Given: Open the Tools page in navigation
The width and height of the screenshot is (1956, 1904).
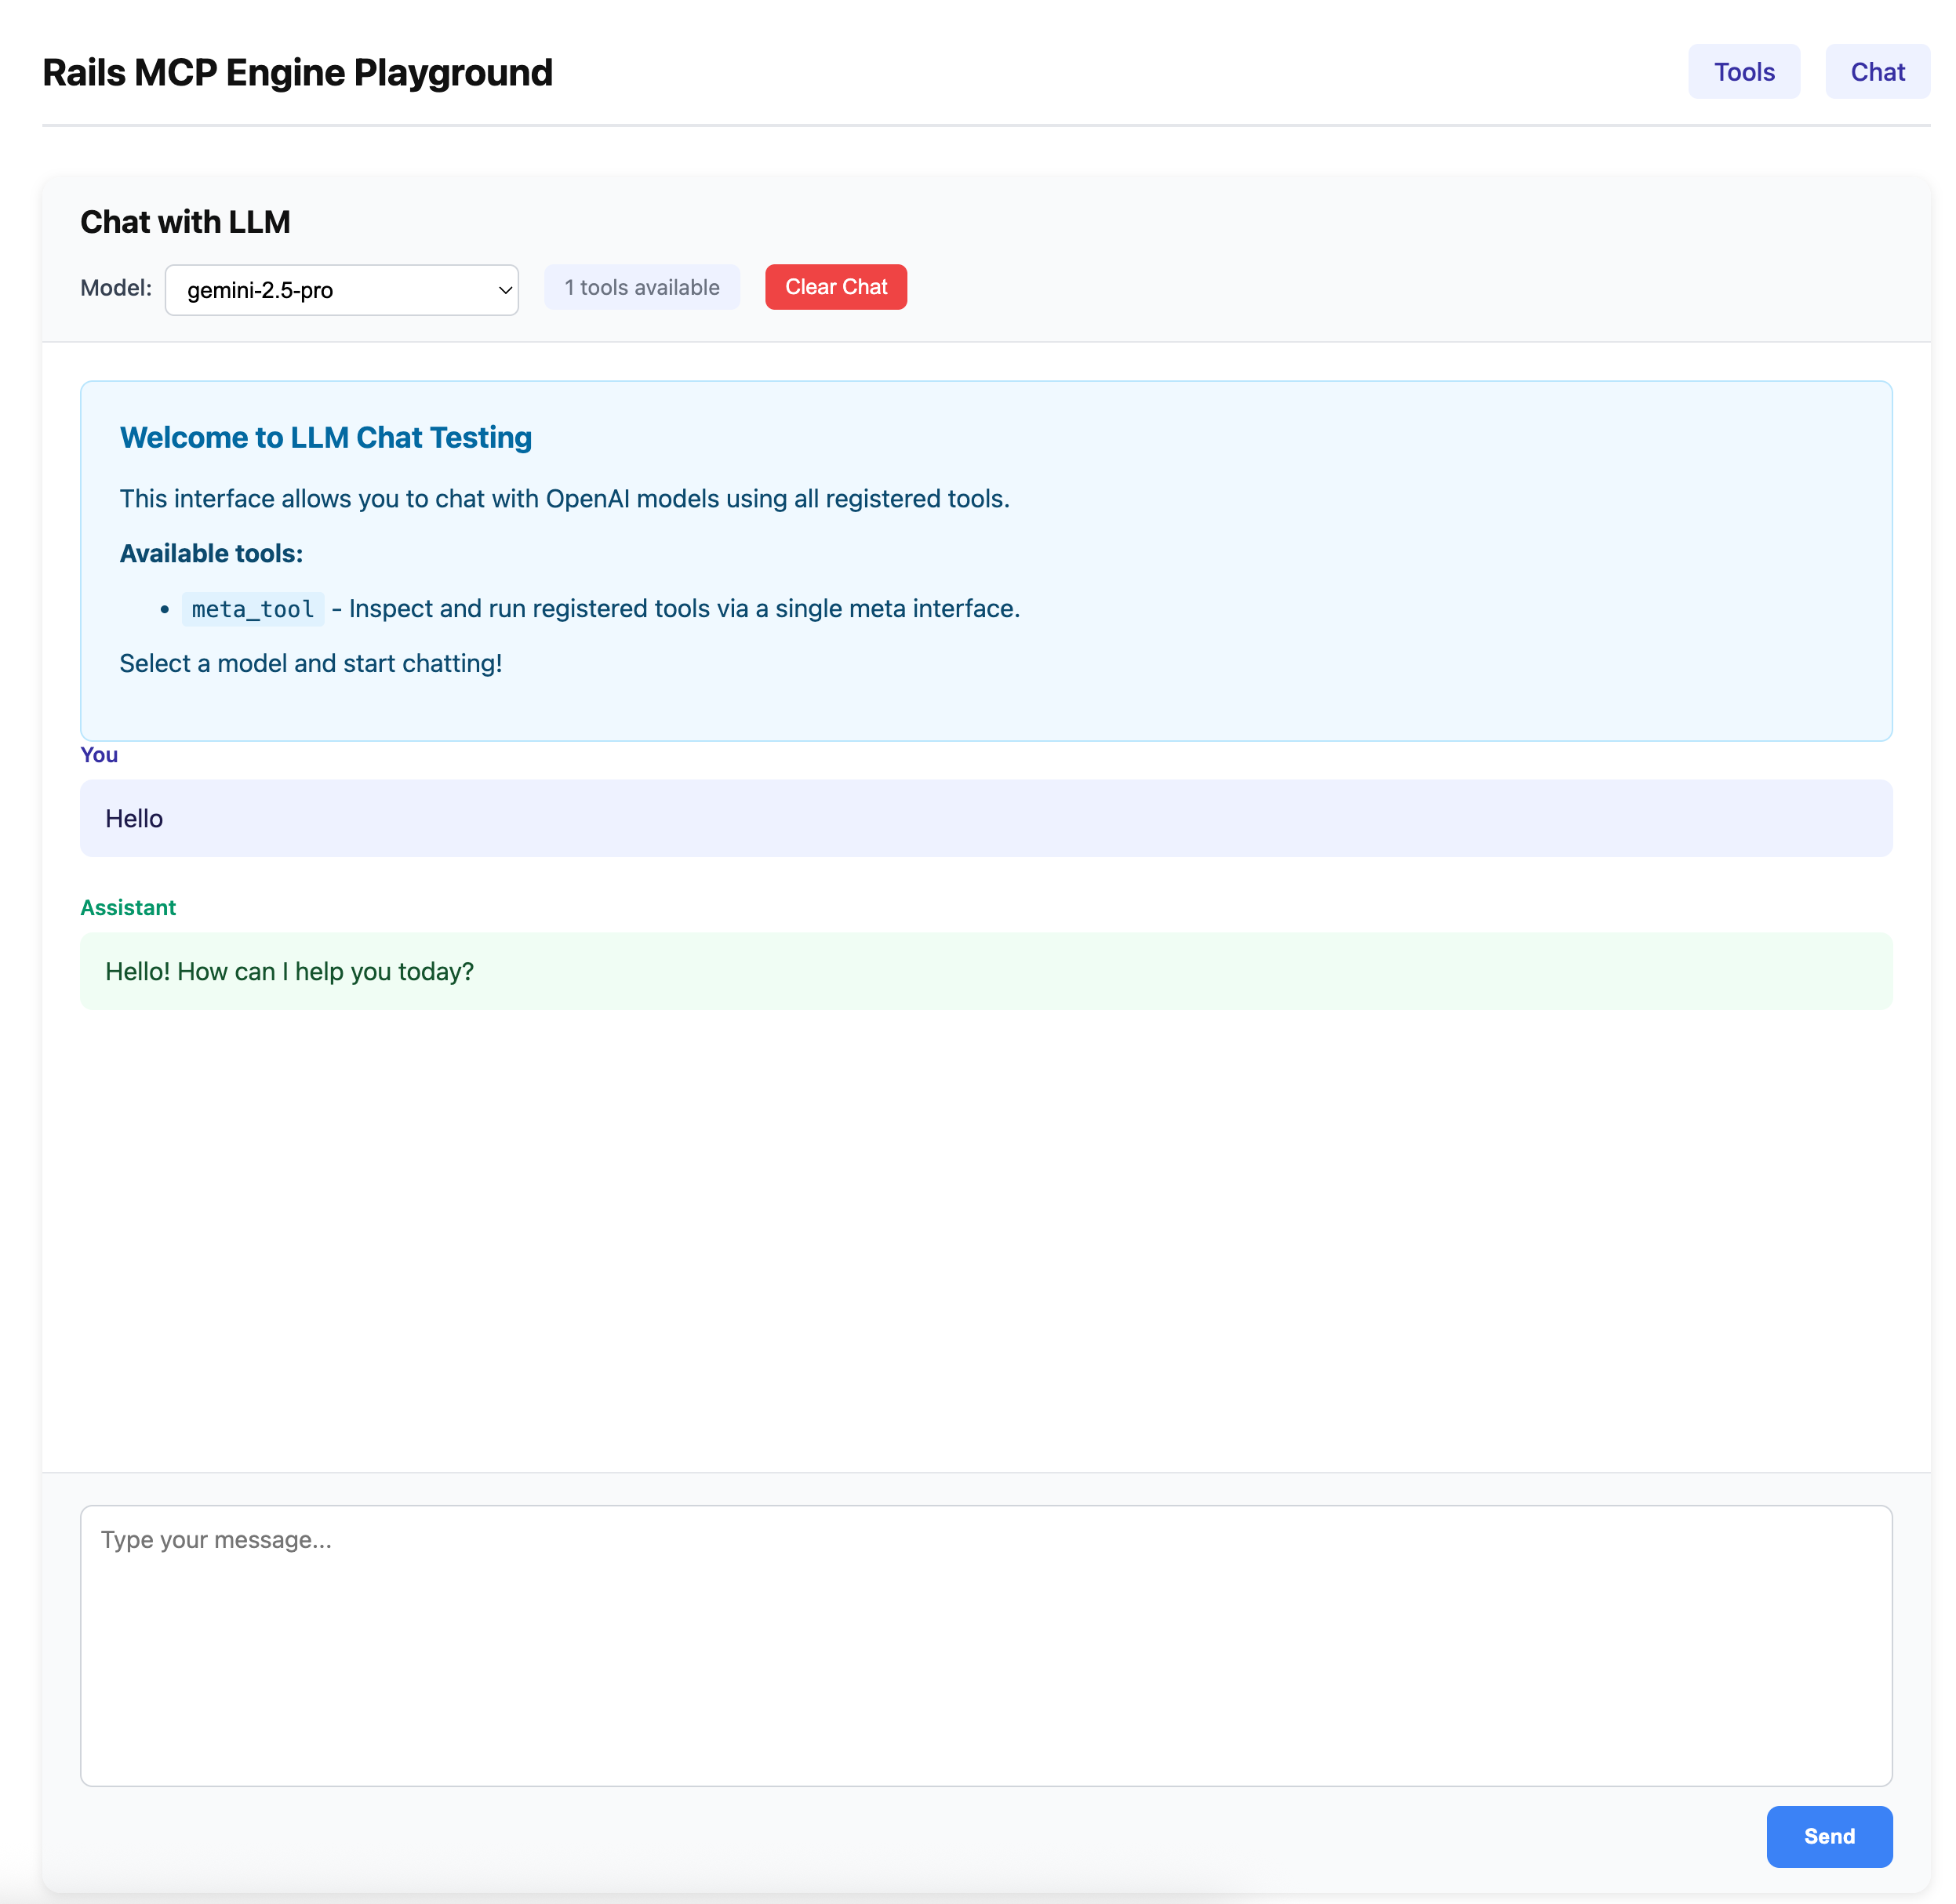Looking at the screenshot, I should 1743,72.
